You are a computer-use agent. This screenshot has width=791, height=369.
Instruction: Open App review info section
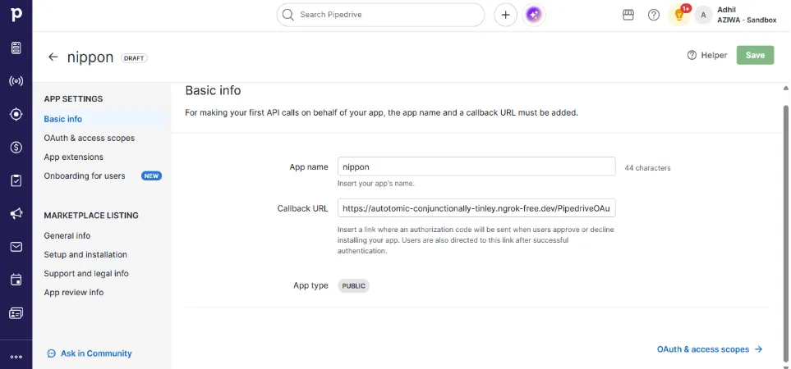tap(74, 293)
